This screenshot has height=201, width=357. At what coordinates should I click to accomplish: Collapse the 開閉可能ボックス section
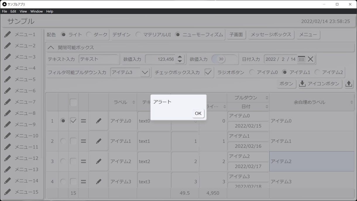pyautogui.click(x=51, y=47)
